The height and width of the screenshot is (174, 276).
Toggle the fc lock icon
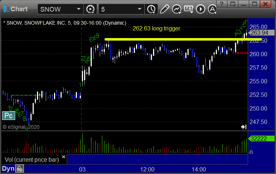click(20, 169)
